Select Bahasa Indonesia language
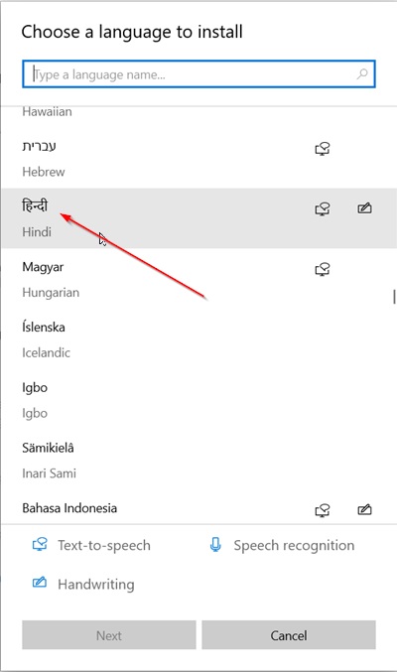This screenshot has height=672, width=397. click(x=198, y=508)
